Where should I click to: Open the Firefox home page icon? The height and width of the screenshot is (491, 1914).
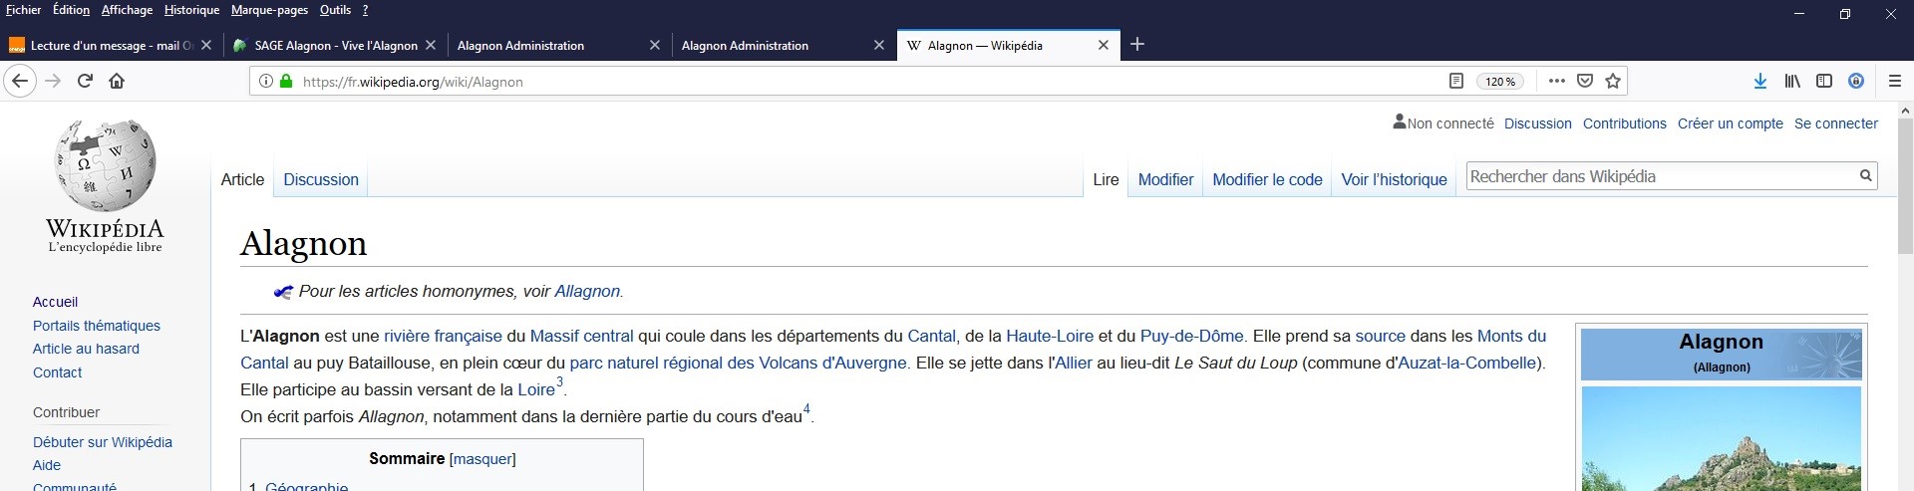coord(117,81)
